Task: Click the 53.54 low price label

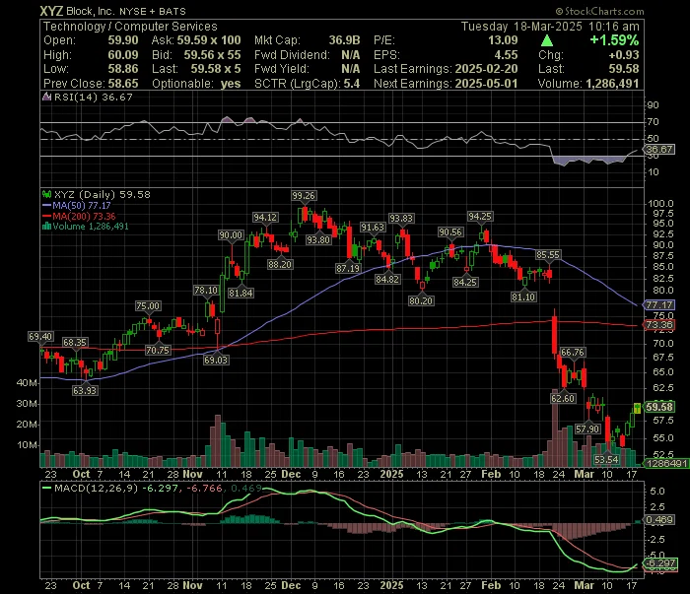Action: [x=606, y=459]
